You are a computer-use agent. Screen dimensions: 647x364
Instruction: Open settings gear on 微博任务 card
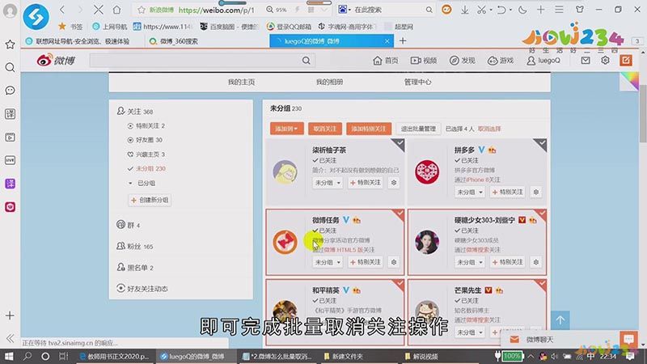pos(394,262)
